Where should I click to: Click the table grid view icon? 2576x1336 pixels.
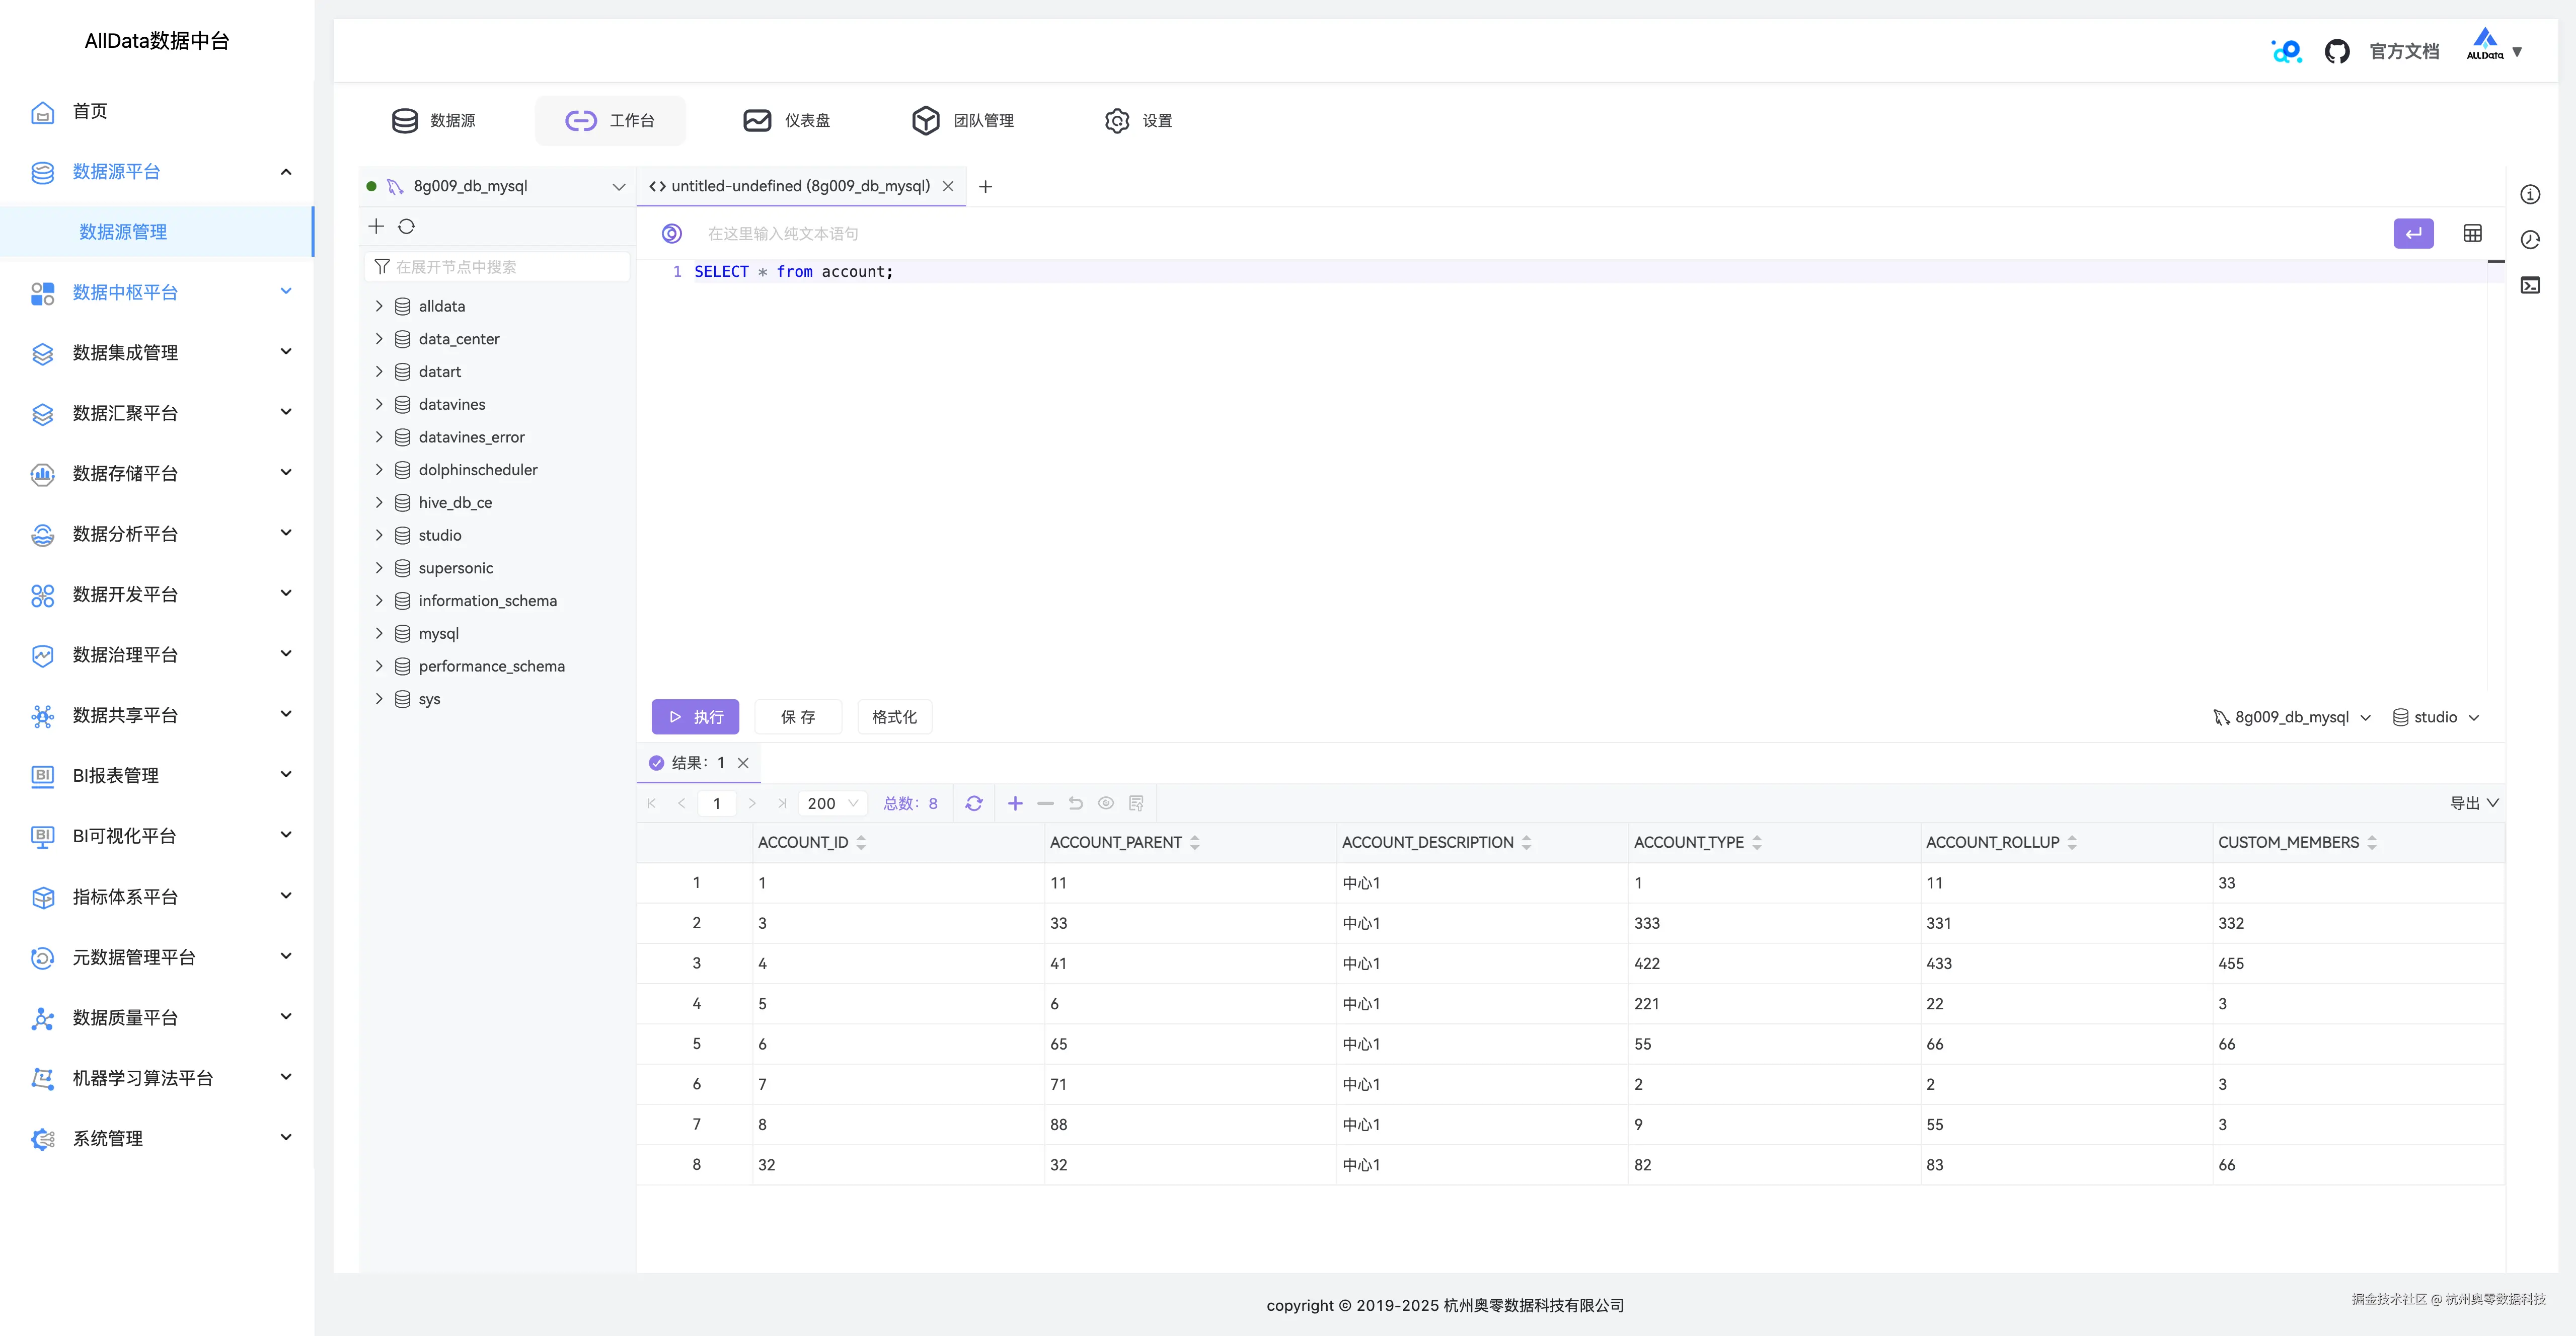click(x=2472, y=234)
